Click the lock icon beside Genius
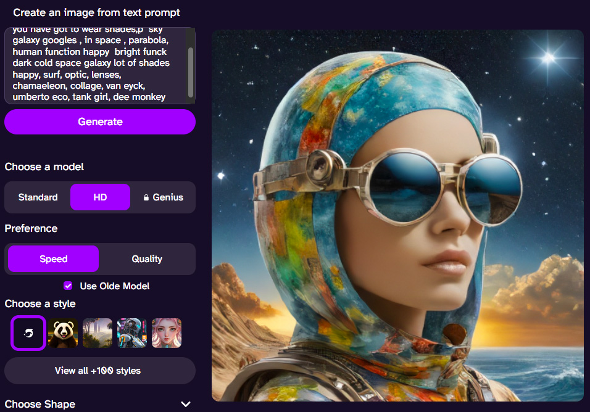This screenshot has height=412, width=590. coord(146,197)
